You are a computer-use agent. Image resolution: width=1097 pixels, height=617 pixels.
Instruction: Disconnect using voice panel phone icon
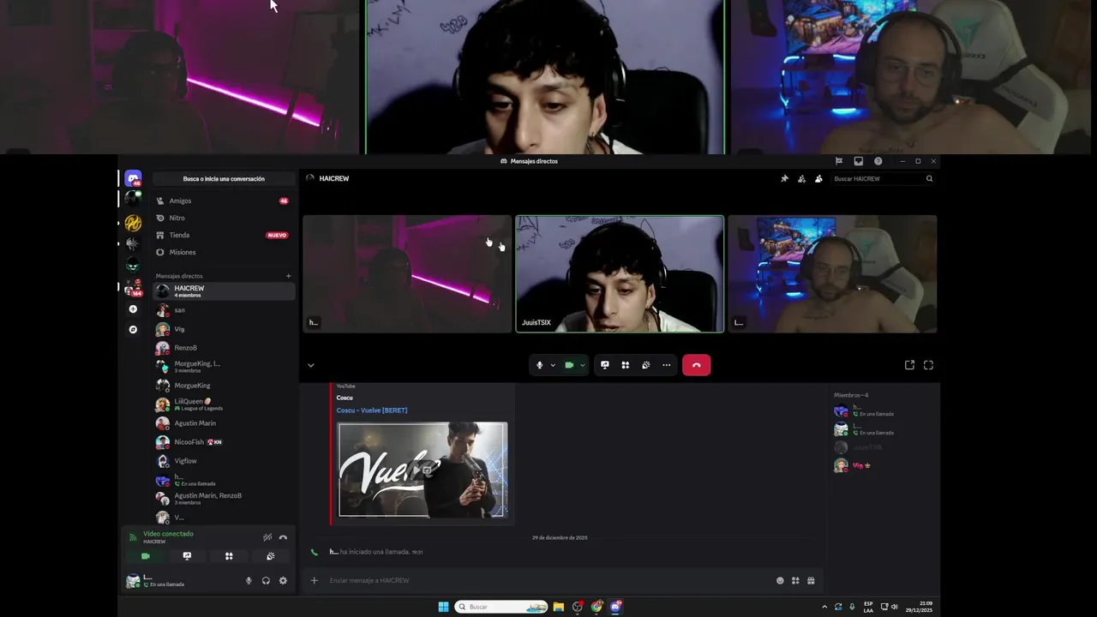click(x=284, y=537)
